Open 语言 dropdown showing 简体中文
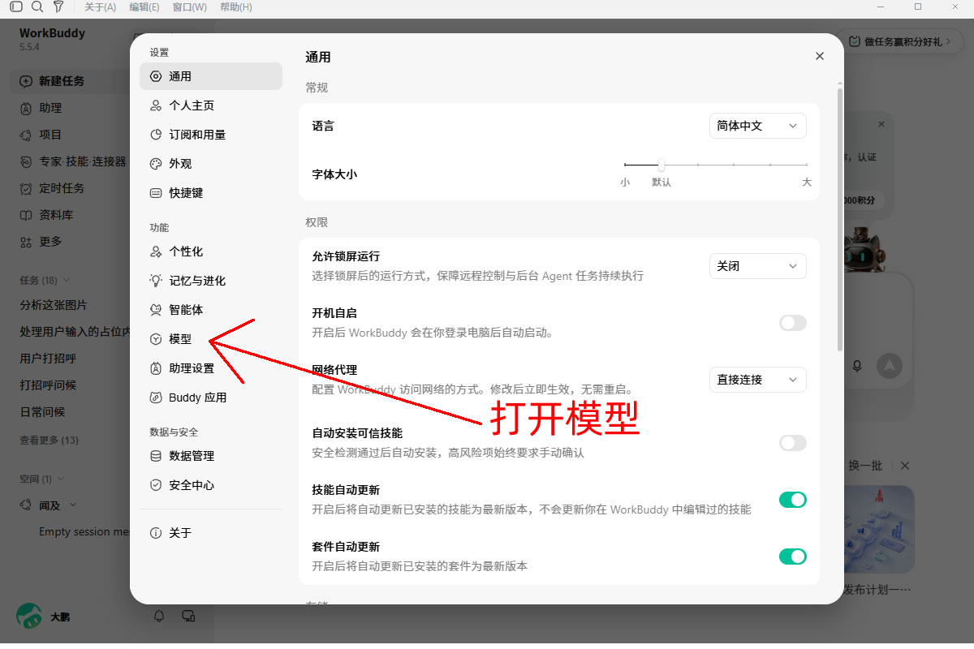The height and width of the screenshot is (649, 974). (758, 126)
